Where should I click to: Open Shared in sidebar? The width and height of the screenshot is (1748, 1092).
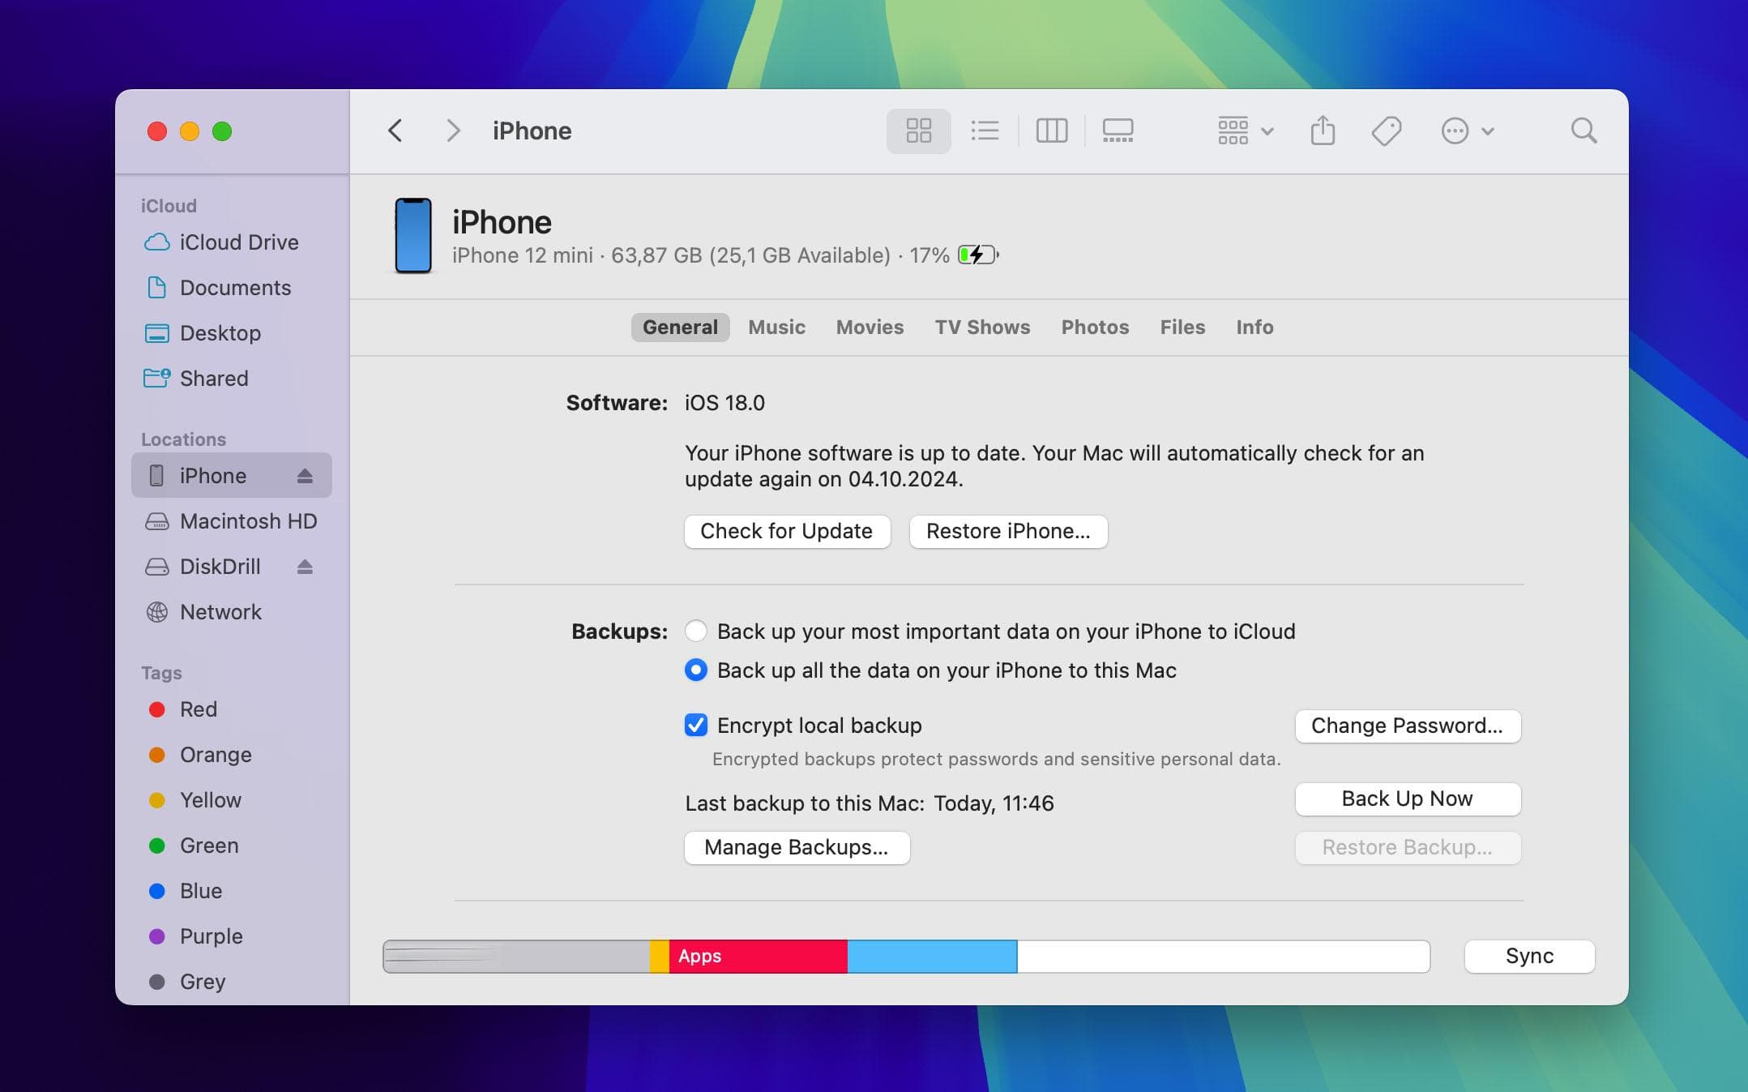point(232,379)
